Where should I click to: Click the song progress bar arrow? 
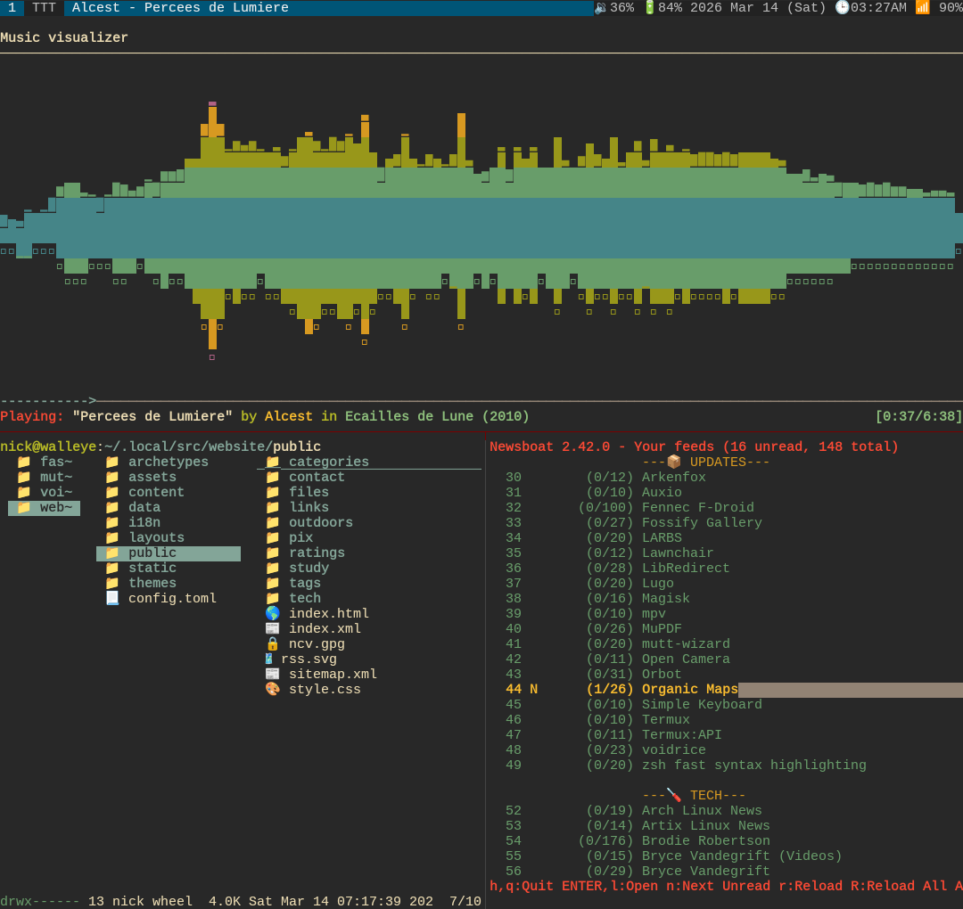tap(92, 401)
